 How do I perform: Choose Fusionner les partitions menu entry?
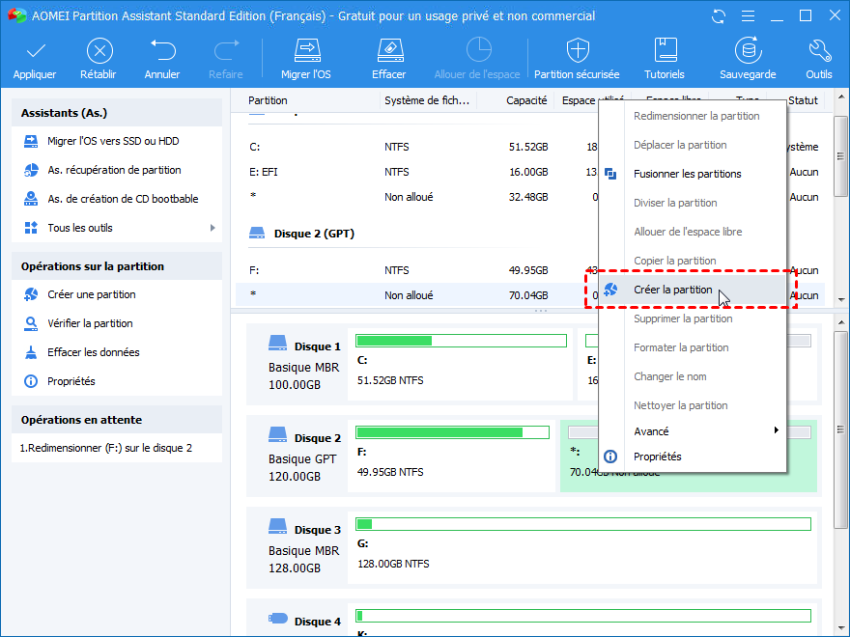[693, 174]
